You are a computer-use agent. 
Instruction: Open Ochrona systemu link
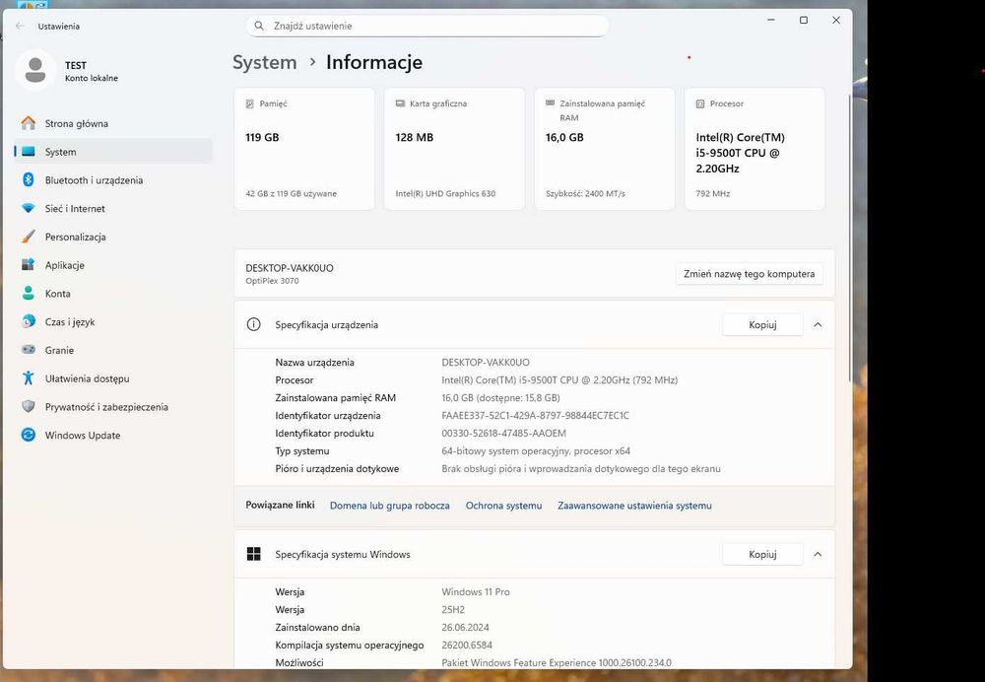click(503, 506)
